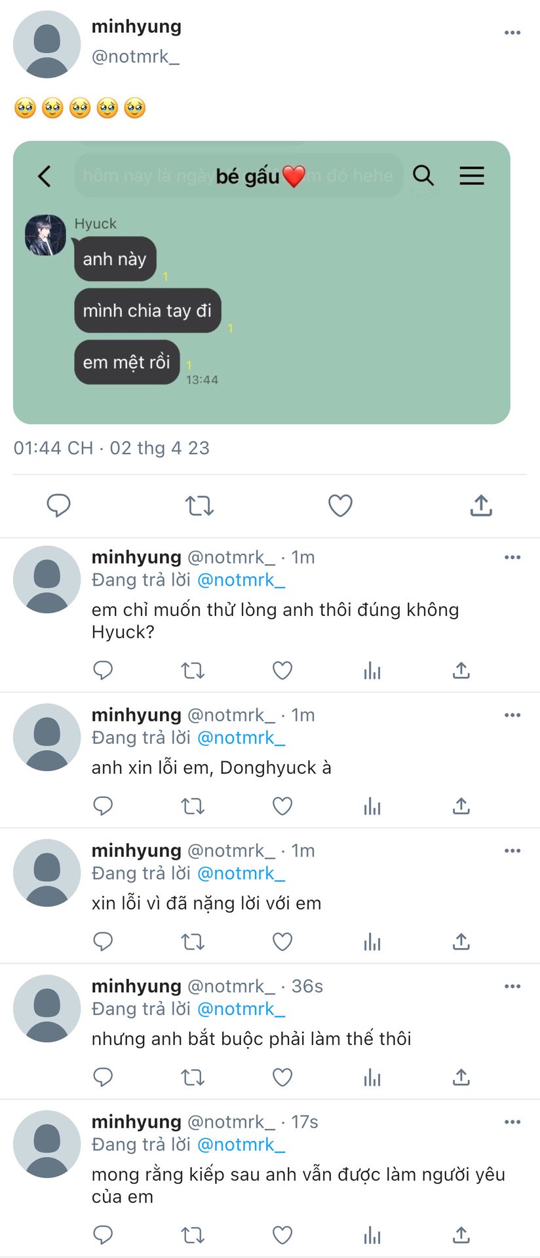
Task: Share the "mong rằng kiếp sau" reply
Action: 461,1235
